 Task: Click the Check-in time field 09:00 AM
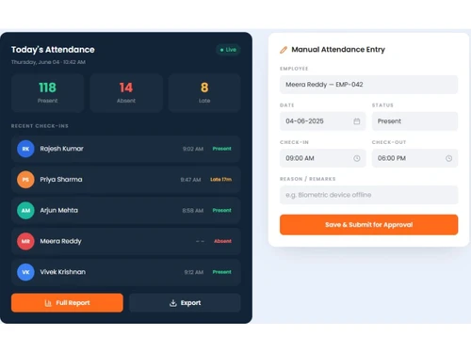[322, 158]
